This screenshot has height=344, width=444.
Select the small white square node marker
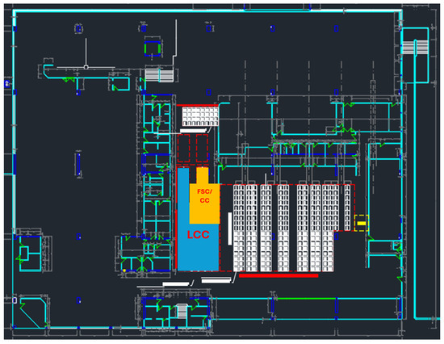(x=86, y=67)
